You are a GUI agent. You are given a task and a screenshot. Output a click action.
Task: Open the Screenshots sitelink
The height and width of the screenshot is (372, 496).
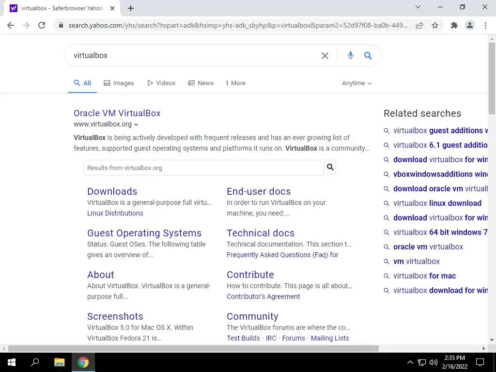[115, 316]
